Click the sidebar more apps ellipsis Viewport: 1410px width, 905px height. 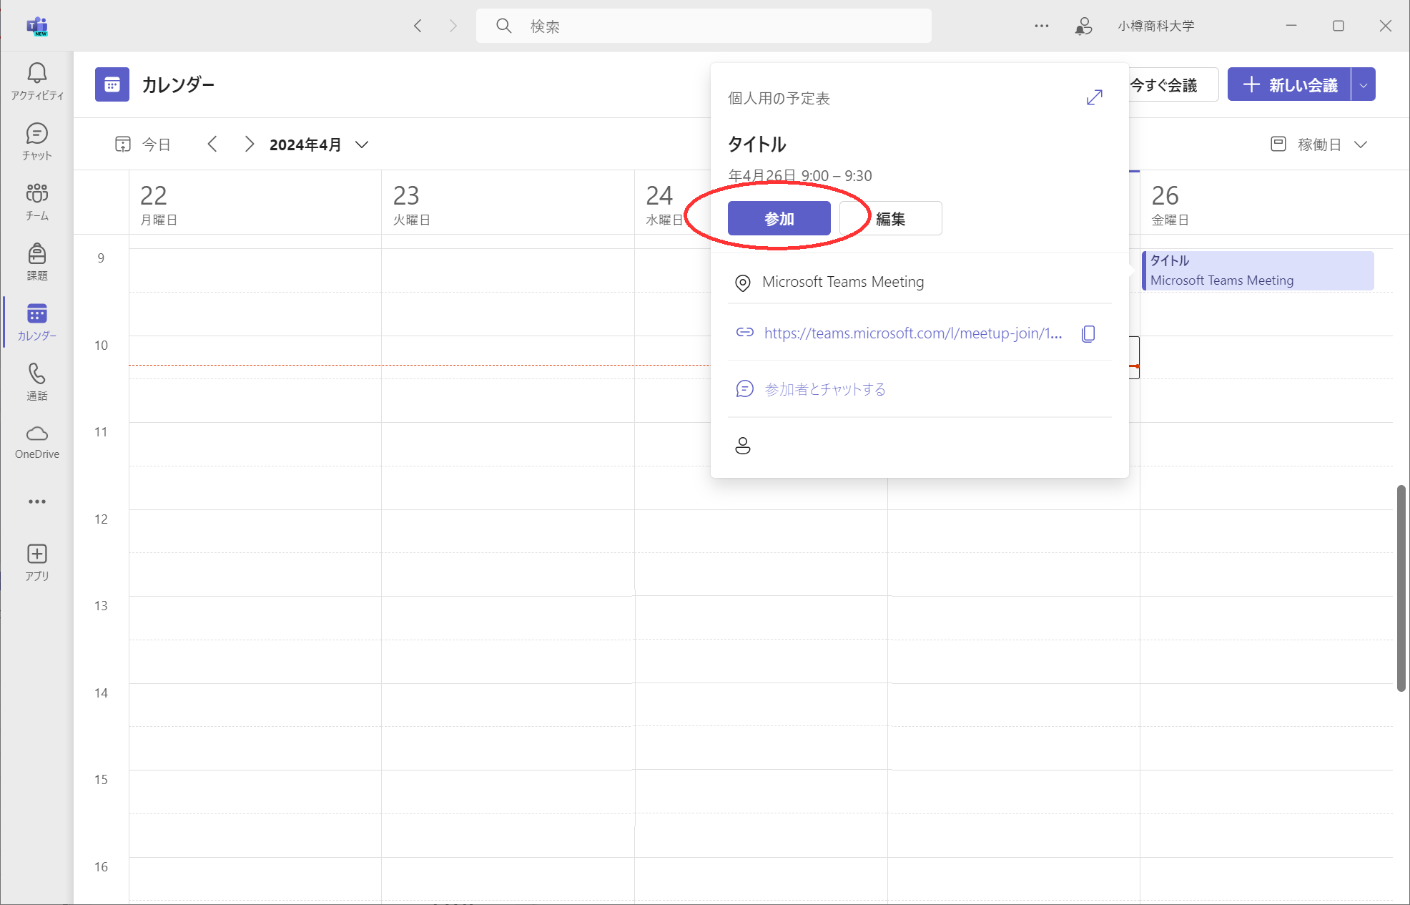pos(37,502)
